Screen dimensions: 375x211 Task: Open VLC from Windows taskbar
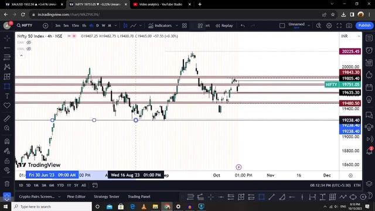click(144, 206)
